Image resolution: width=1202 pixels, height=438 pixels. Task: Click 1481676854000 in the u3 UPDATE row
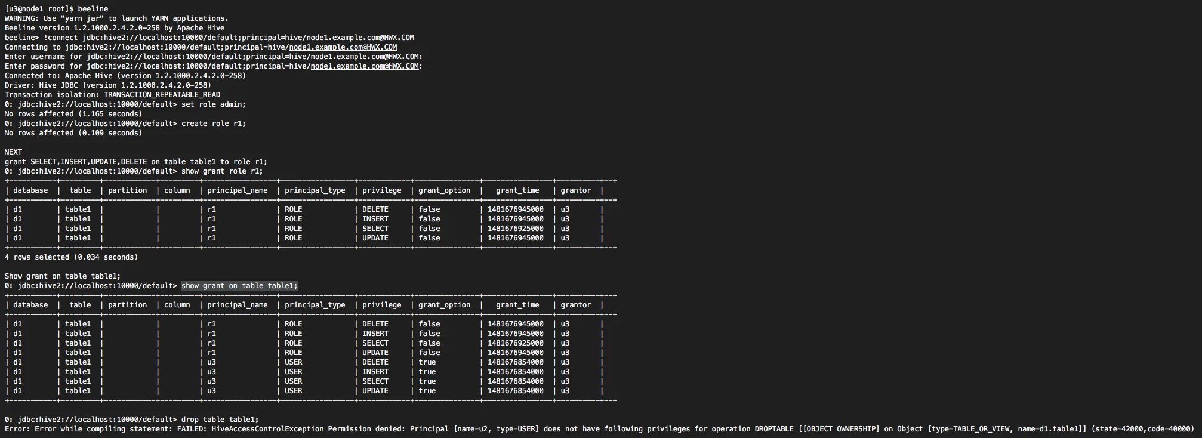tap(516, 391)
